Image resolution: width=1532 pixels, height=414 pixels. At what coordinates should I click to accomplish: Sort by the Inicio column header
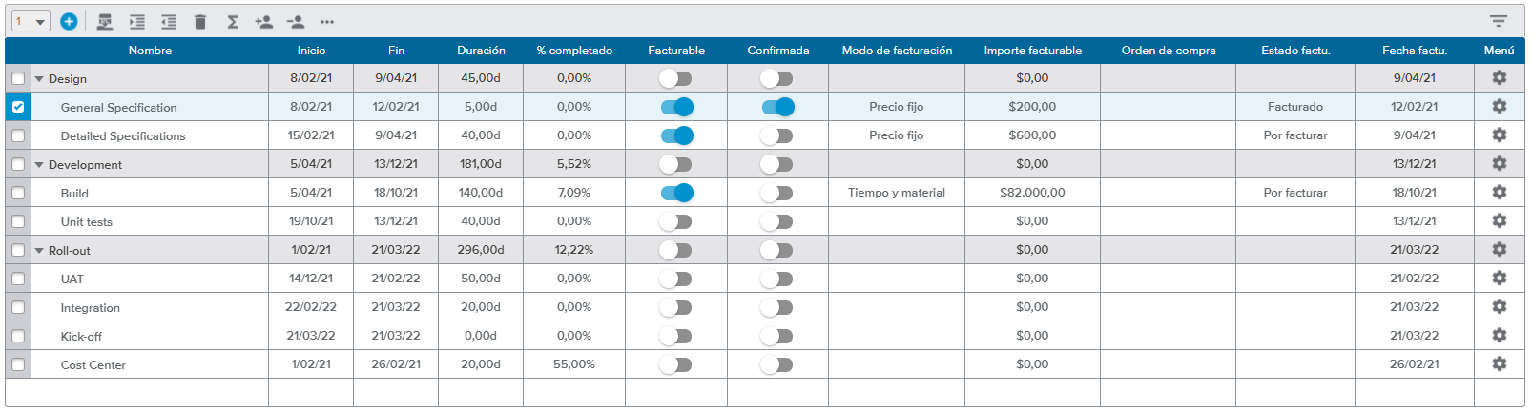click(x=311, y=51)
